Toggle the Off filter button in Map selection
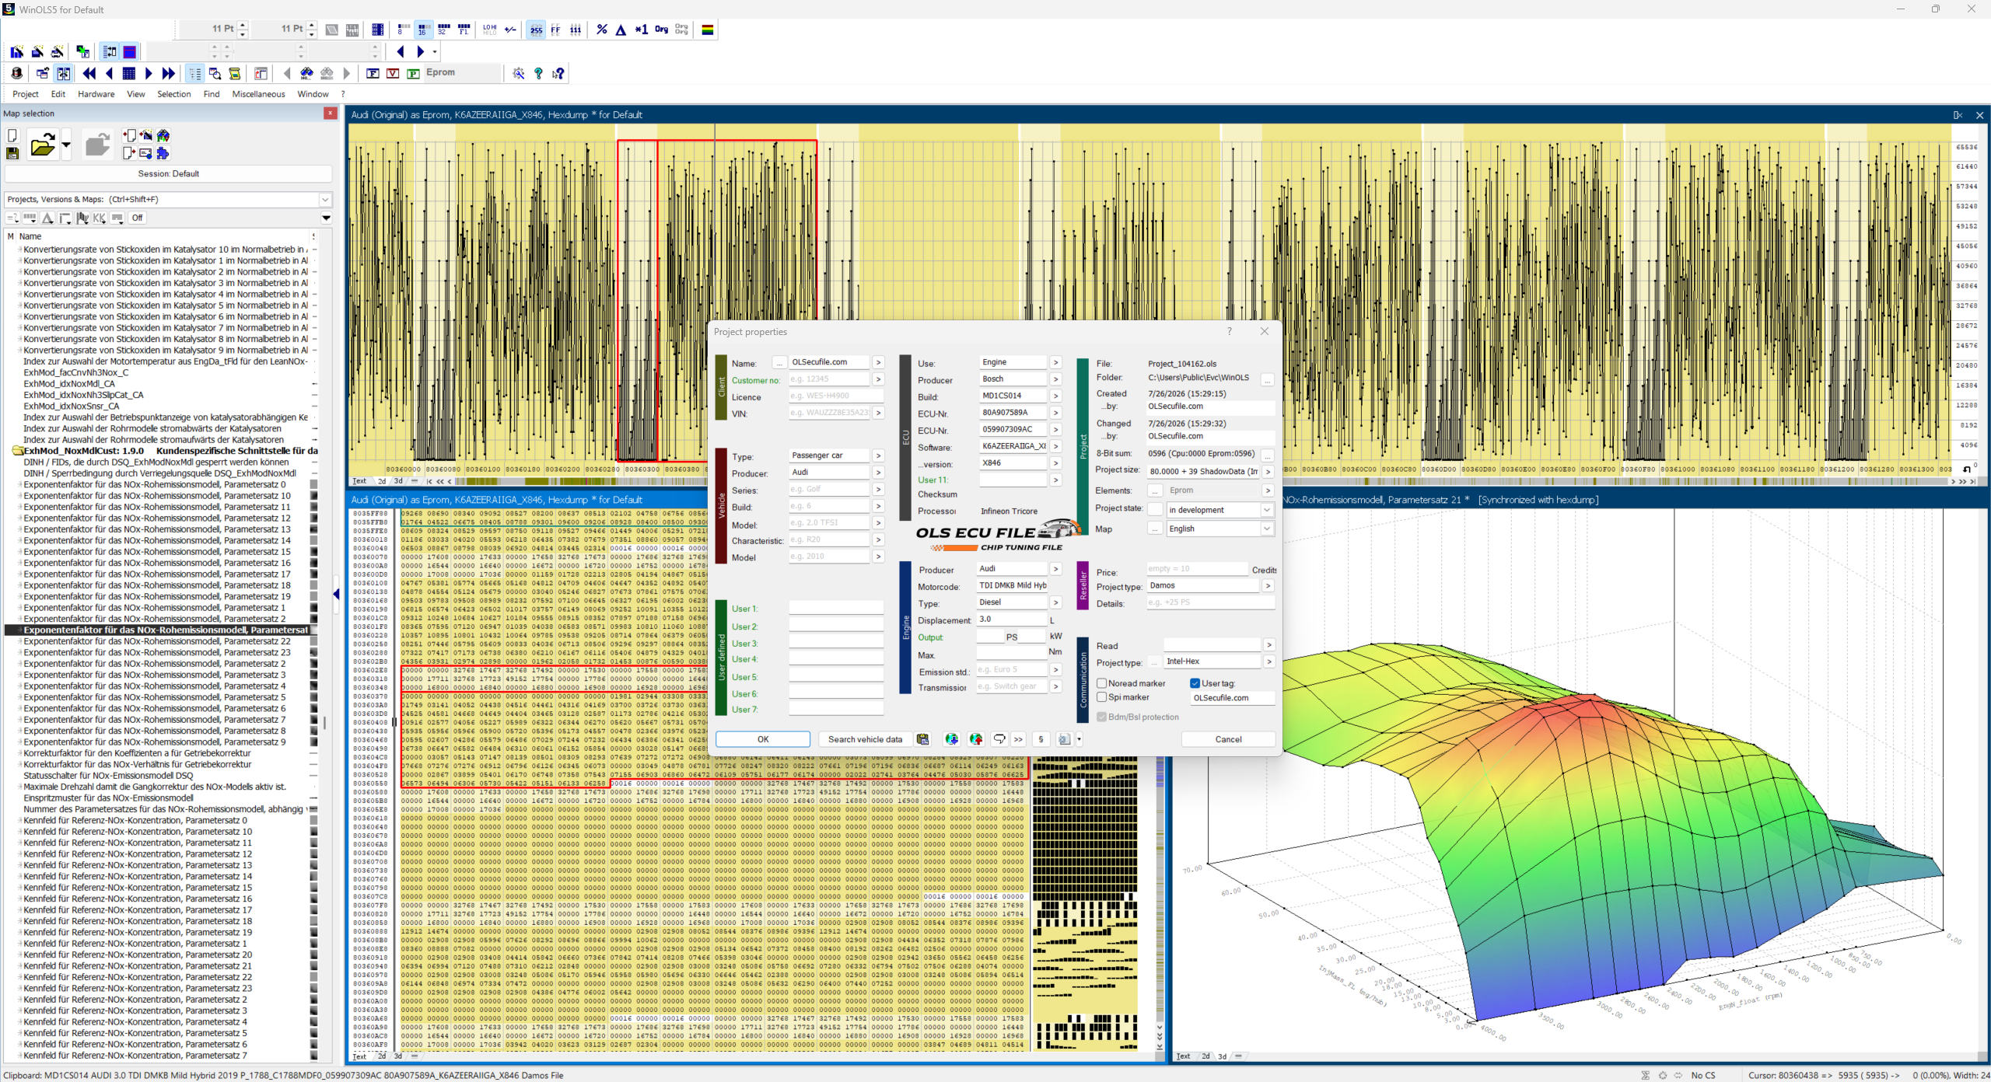 [x=137, y=218]
